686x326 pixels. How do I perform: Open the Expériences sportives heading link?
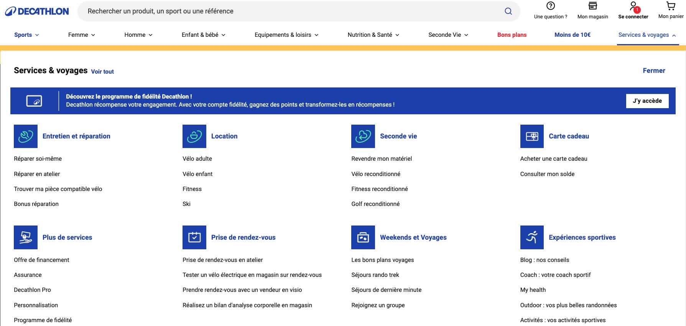[x=582, y=237]
